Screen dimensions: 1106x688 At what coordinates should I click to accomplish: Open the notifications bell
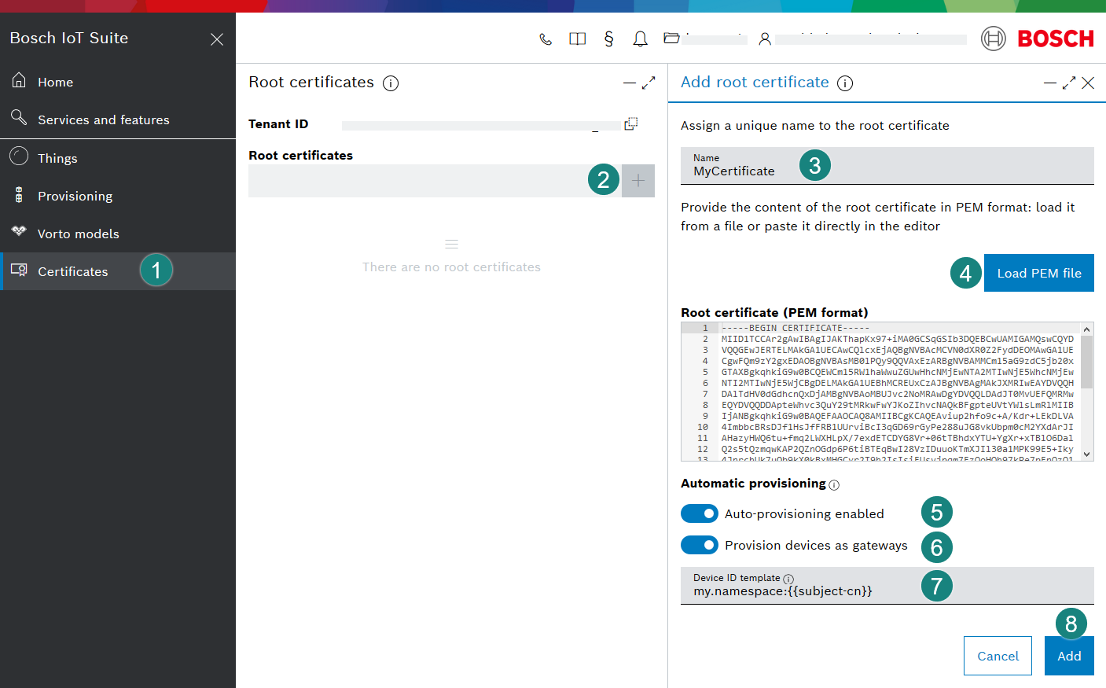click(641, 39)
